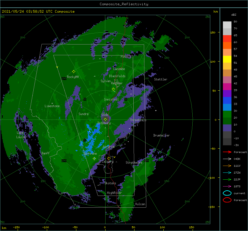Image resolution: width=248 pixels, height=231 pixels.
Task: Click the RockyMH label
Action: point(73,77)
